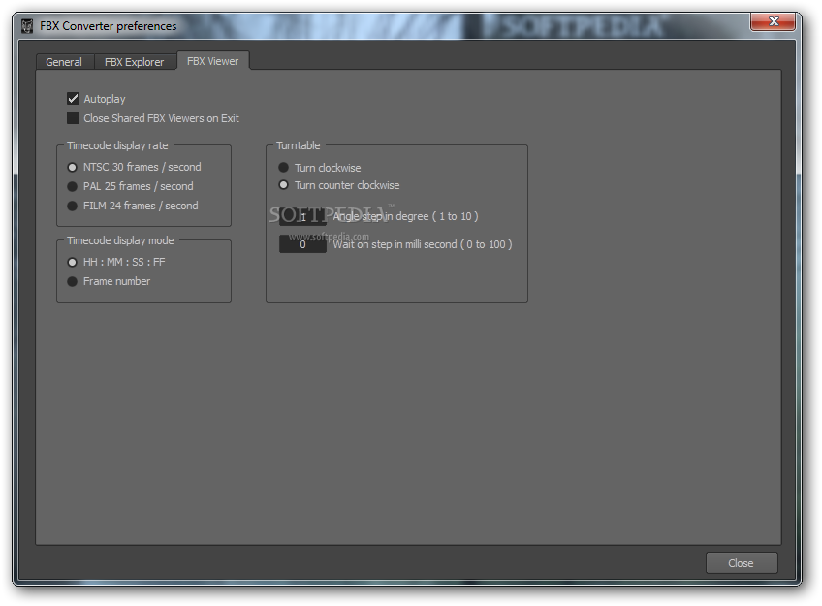Viewport: 822px width, 606px height.
Task: Close the preferences window with X
Action: pos(774,21)
